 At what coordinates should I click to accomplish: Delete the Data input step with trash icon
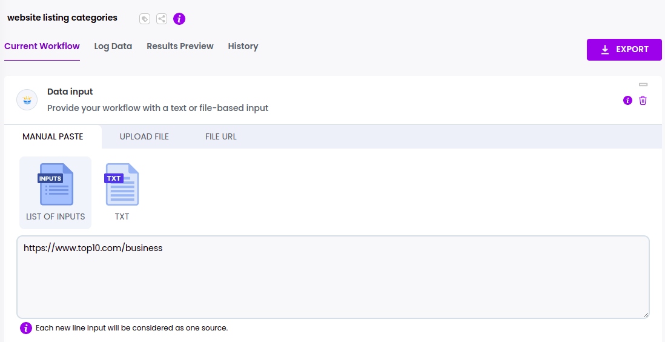pos(643,101)
